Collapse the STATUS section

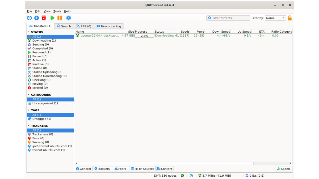[28, 32]
